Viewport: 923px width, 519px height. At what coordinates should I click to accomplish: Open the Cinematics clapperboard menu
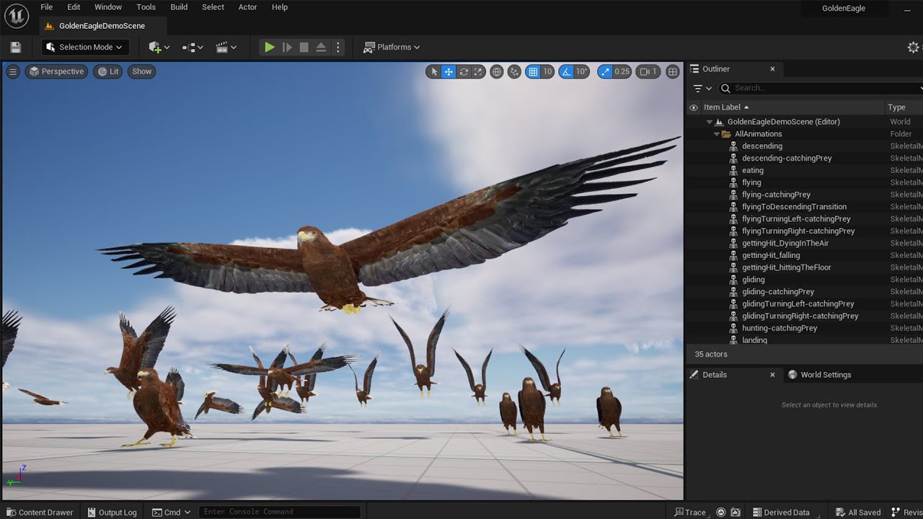(226, 48)
